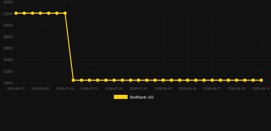The image size is (271, 131).
Task: Select the data point above 2026-08-09
Action: pyautogui.click(x=163, y=80)
